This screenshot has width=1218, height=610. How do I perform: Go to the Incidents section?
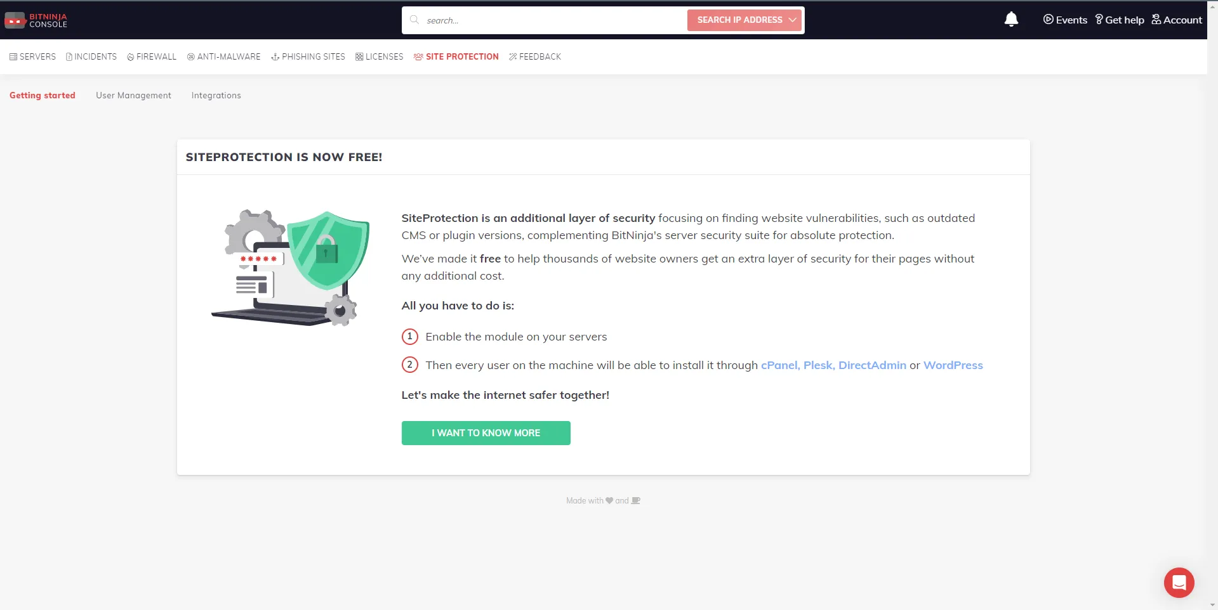coord(91,56)
